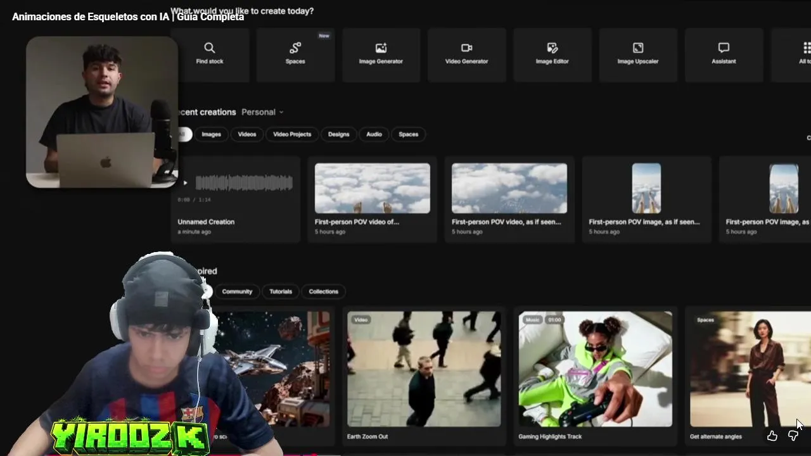Click the 'a minute ago' timestamp

click(194, 232)
